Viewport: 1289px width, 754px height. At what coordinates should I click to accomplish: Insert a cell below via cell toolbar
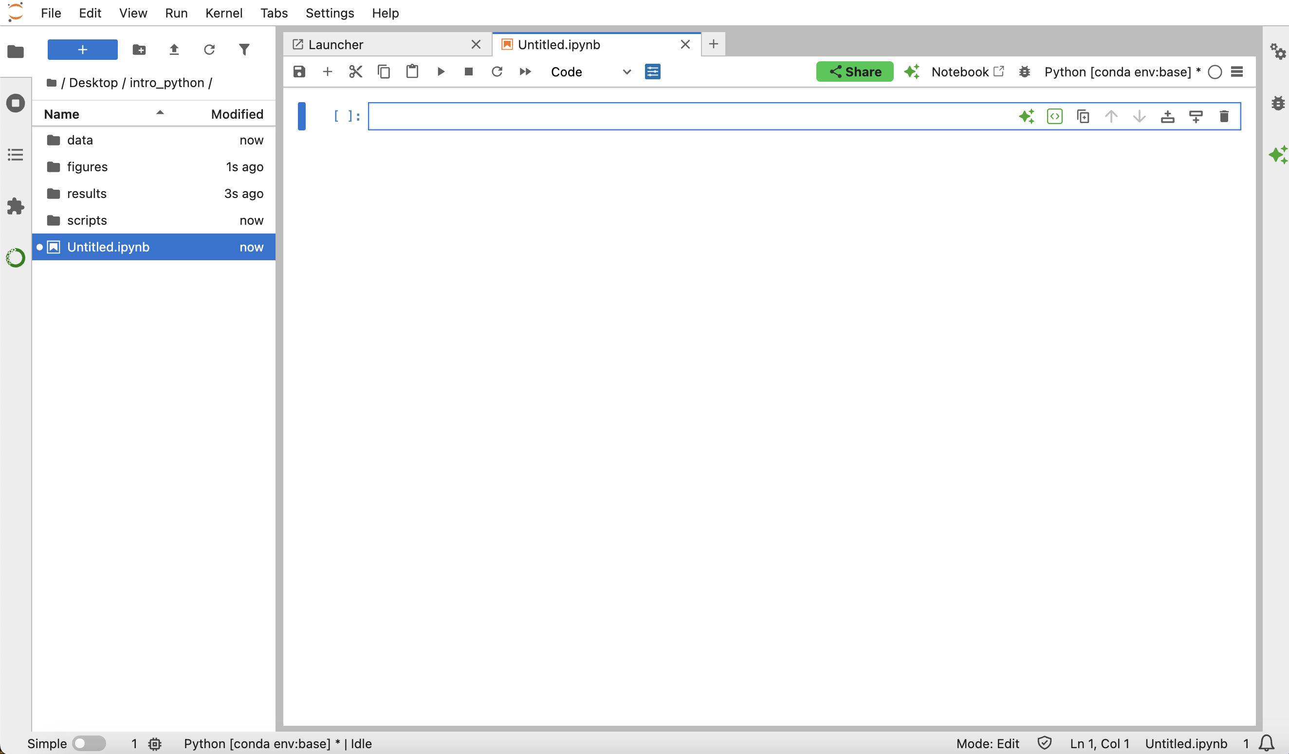[1196, 117]
